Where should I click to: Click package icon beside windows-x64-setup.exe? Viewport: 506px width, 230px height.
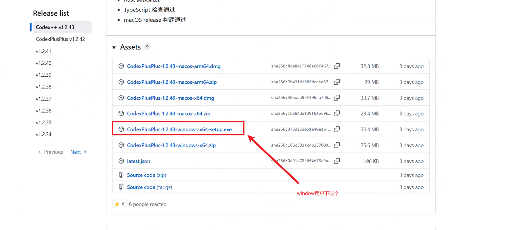pyautogui.click(x=121, y=129)
